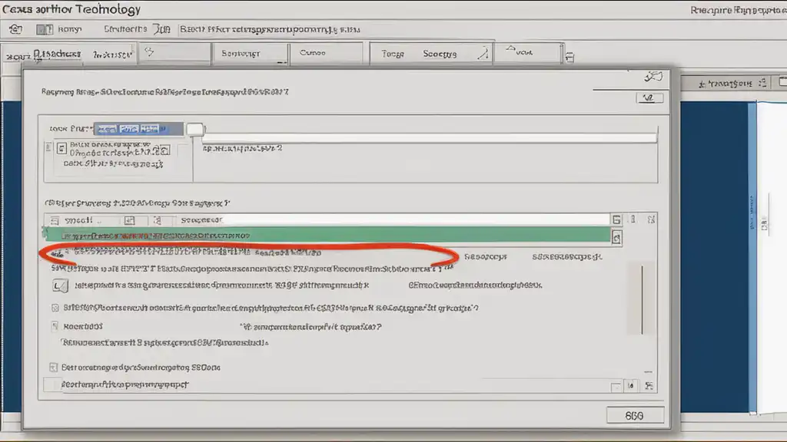This screenshot has height=442, width=787.
Task: Open the Rsschcss tab in the background window
Action: click(57, 54)
